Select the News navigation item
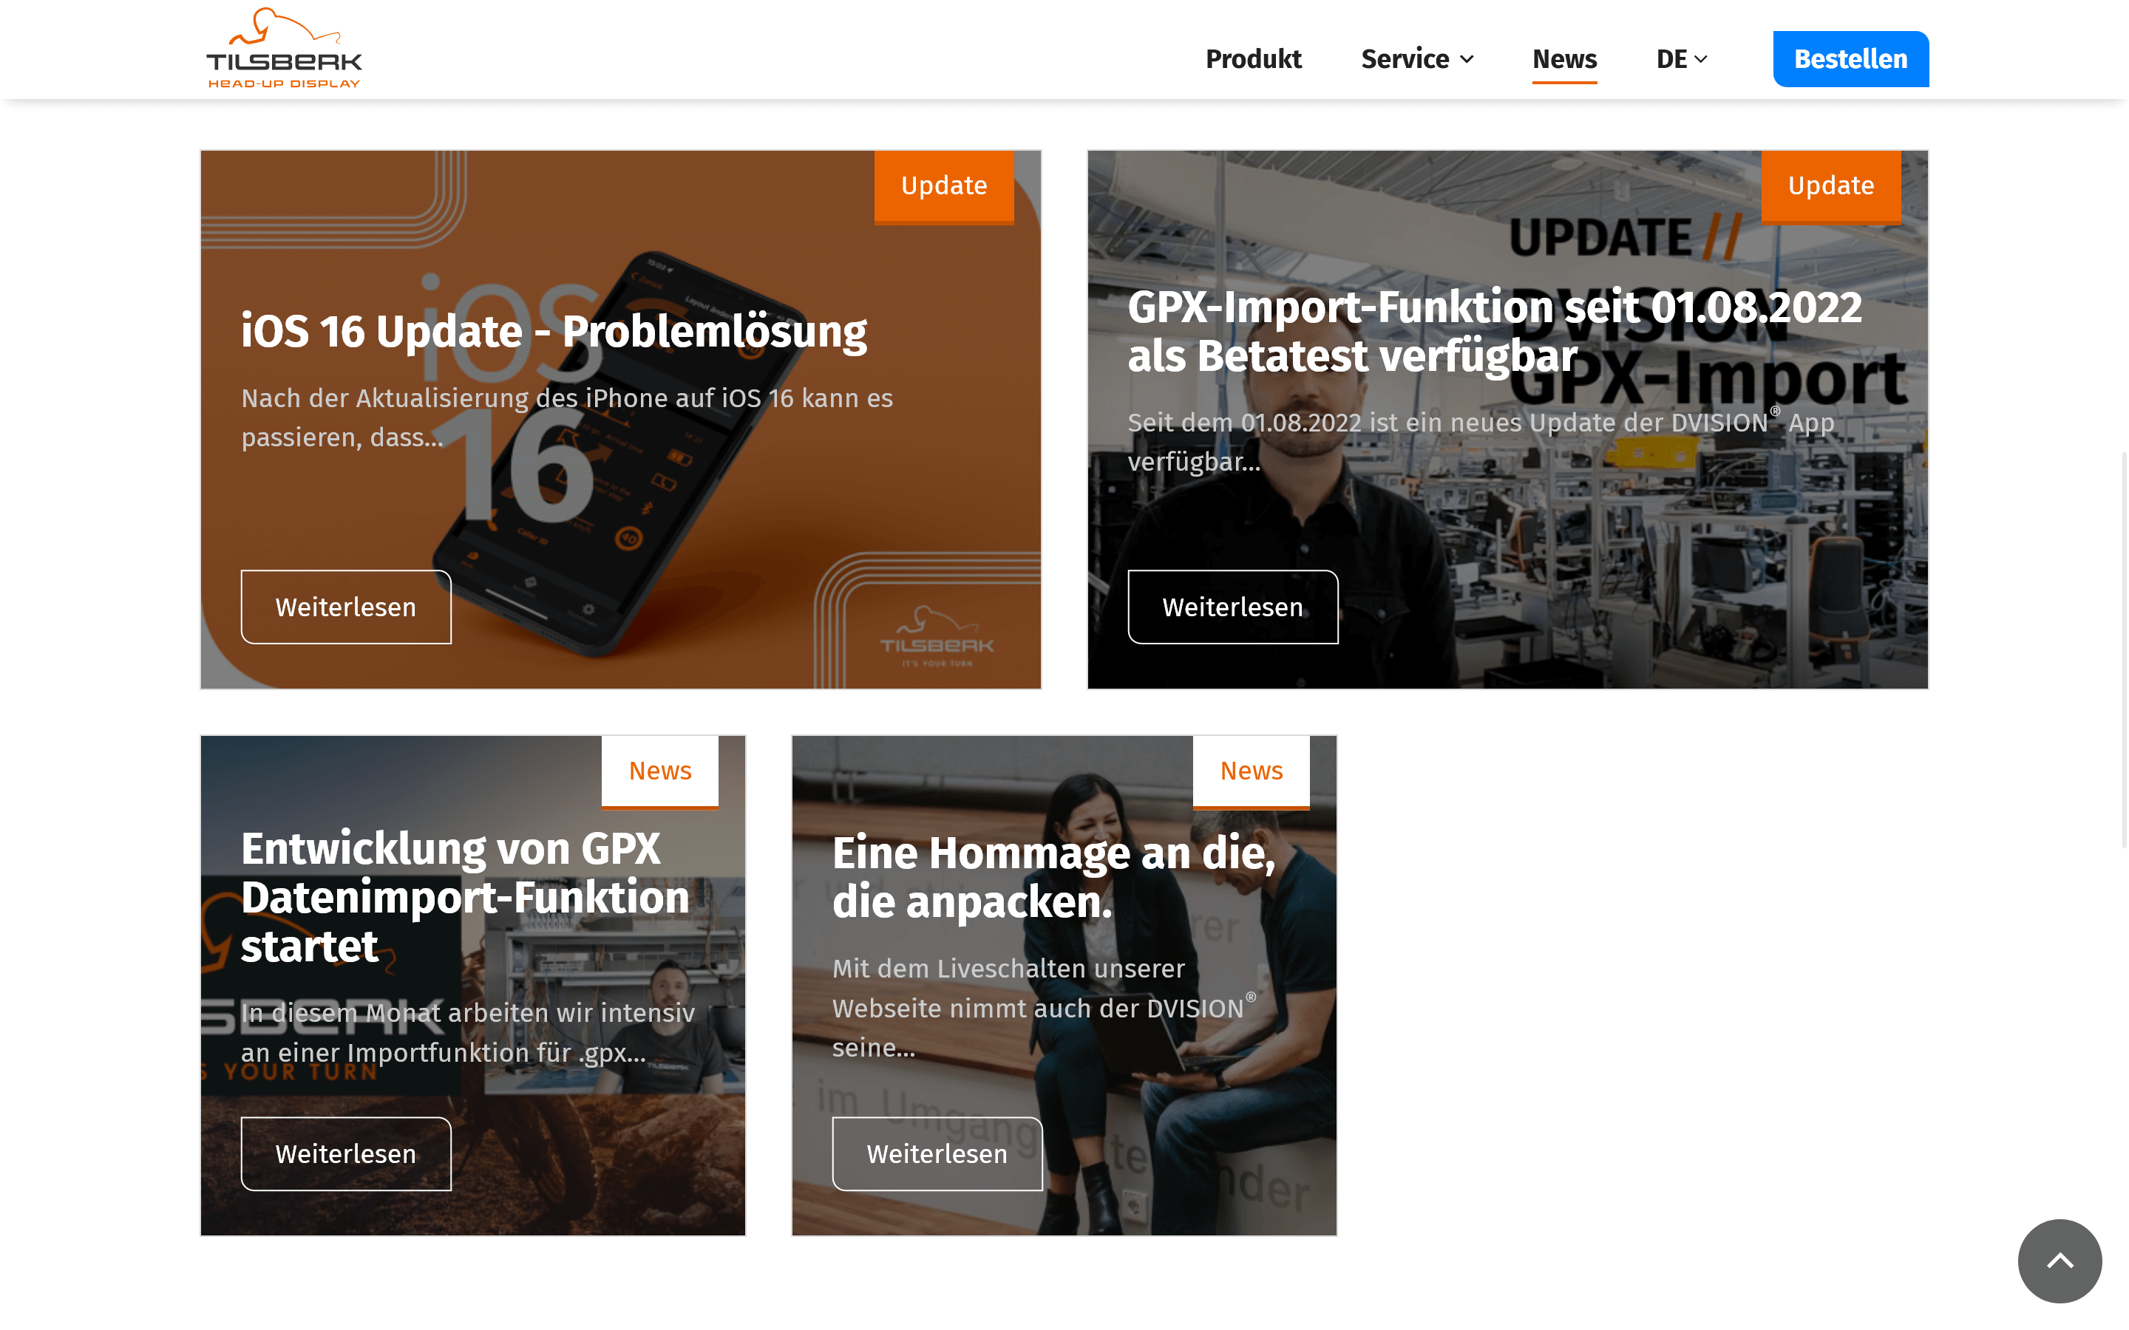2129x1330 pixels. [x=1564, y=59]
